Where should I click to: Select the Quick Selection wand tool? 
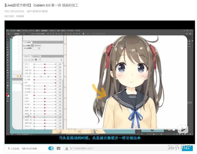pos(8,47)
